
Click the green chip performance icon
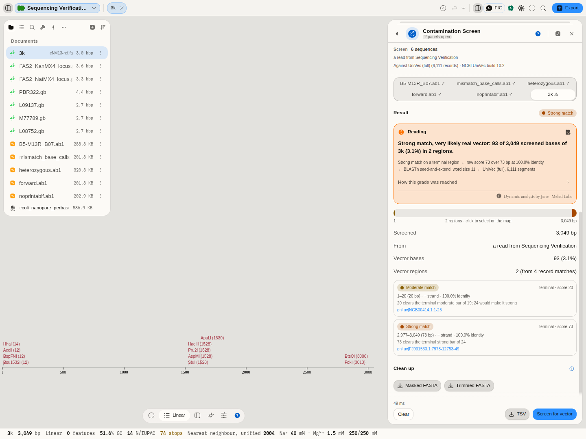(511, 8)
